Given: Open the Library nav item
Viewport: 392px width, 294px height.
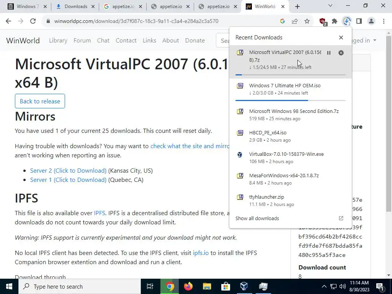Looking at the screenshot, I should [x=58, y=40].
